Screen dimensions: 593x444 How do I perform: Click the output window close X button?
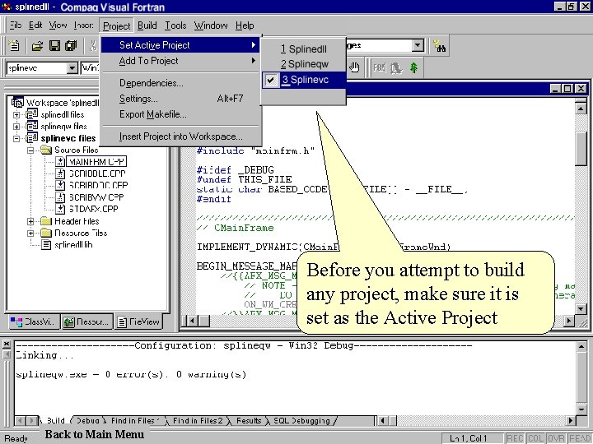click(7, 344)
